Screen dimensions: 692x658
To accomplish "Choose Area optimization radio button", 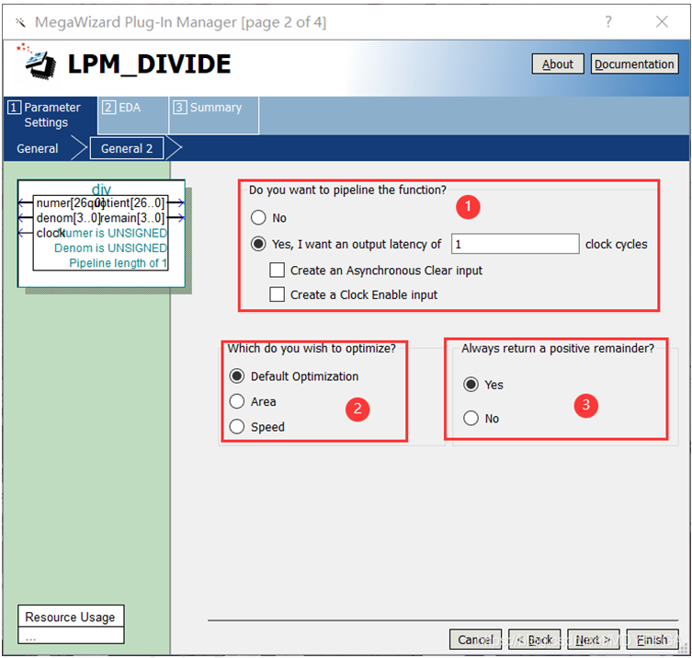I will tap(236, 401).
